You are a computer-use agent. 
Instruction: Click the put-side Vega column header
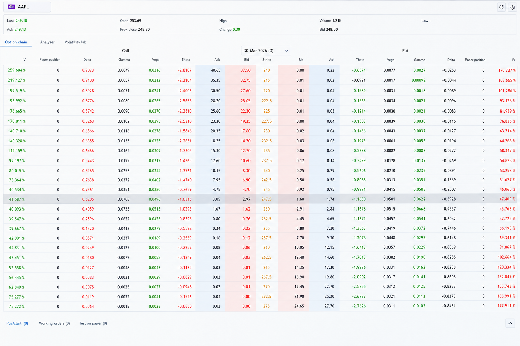click(x=391, y=60)
